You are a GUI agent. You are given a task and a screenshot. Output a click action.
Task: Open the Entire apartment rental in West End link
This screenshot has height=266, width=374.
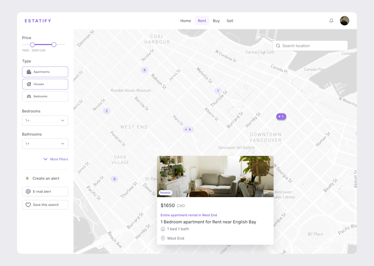tap(189, 215)
